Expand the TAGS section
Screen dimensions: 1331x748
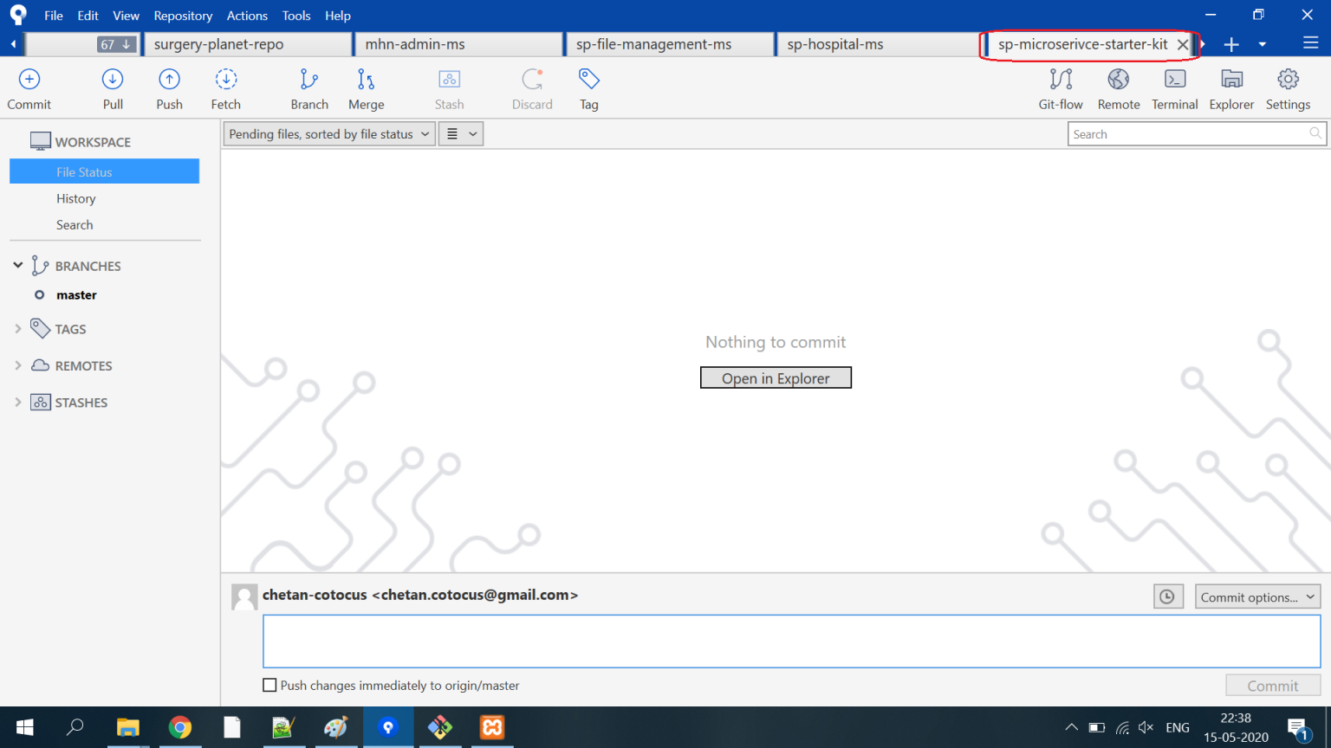[x=18, y=329]
